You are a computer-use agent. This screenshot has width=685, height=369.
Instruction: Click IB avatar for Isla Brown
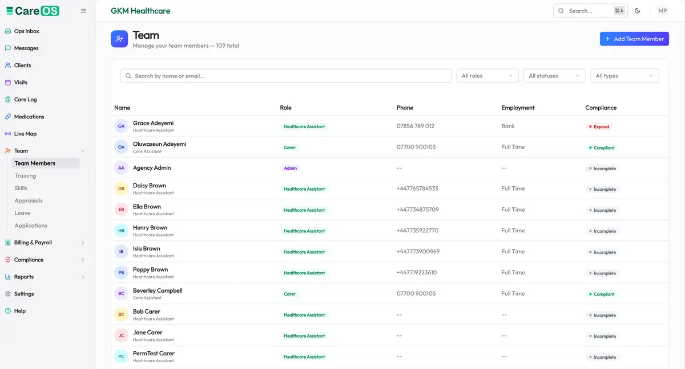pos(121,252)
